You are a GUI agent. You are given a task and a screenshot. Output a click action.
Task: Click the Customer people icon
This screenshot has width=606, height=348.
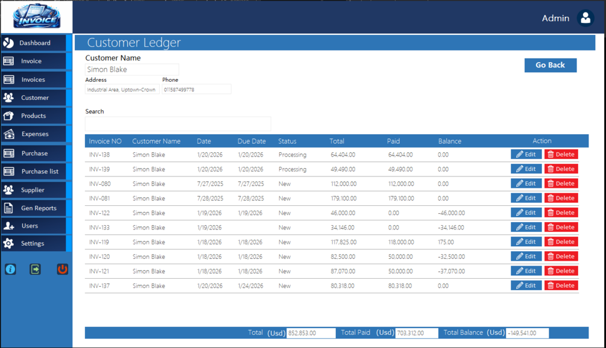8,98
